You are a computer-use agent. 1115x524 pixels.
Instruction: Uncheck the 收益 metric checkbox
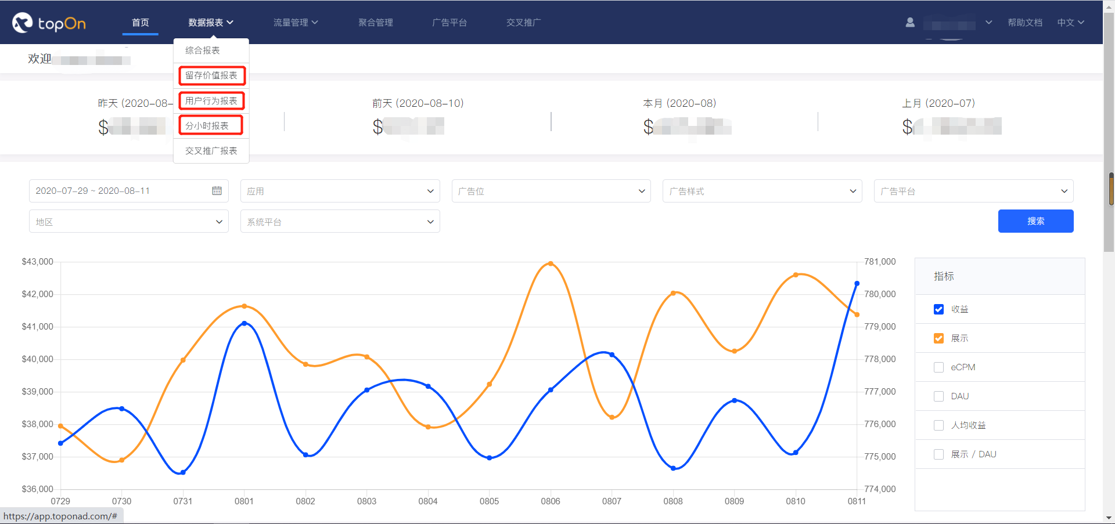(x=938, y=309)
